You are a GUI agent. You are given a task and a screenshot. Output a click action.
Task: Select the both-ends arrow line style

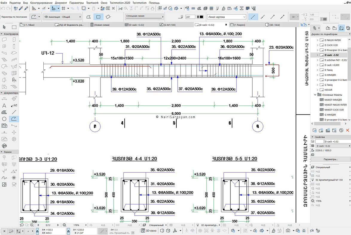[282, 17]
